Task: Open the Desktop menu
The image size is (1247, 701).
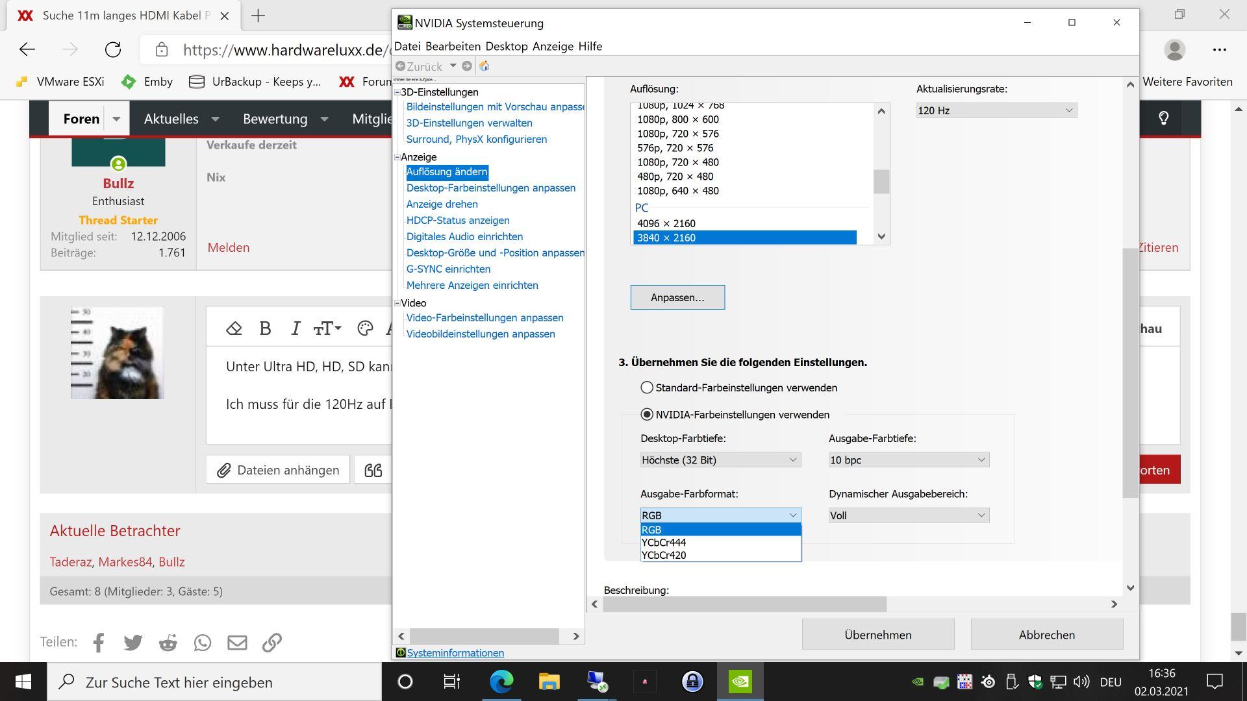Action: (507, 46)
